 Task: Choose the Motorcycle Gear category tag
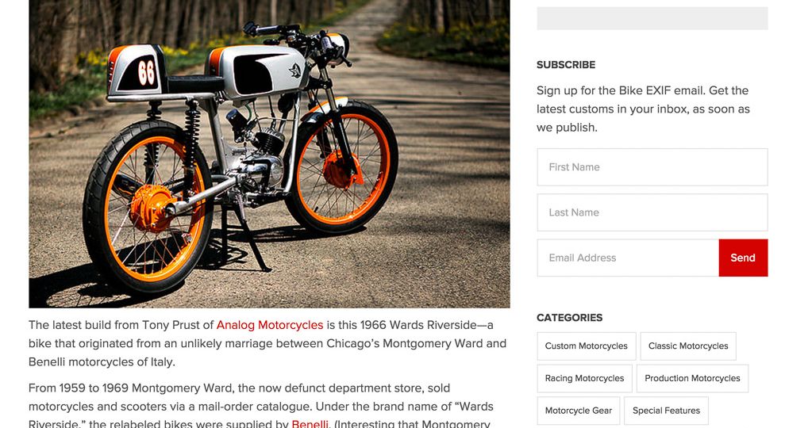tap(579, 411)
